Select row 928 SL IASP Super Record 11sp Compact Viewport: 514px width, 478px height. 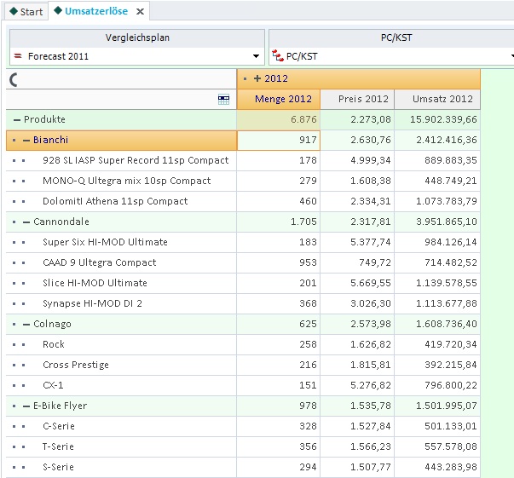point(121,160)
